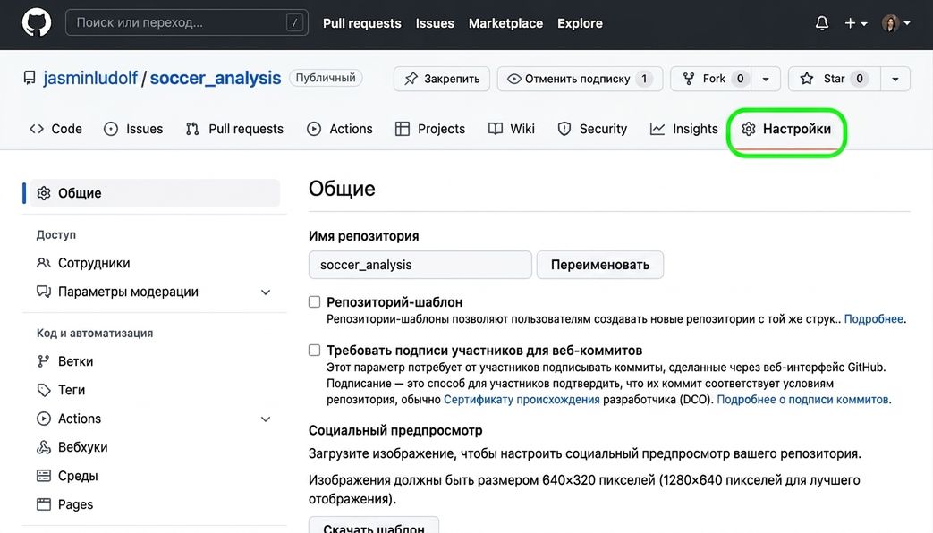Edit the repository name field
The image size is (933, 533).
point(420,265)
